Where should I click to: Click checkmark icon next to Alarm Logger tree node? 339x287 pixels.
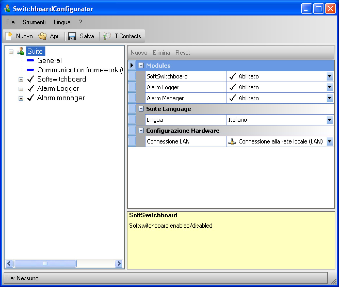click(31, 89)
